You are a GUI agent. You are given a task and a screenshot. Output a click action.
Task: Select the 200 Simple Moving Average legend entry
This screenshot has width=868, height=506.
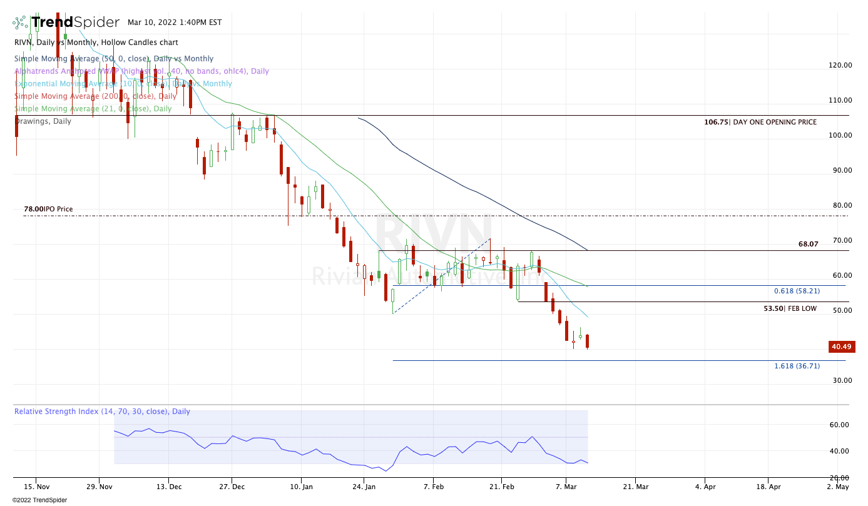point(95,96)
